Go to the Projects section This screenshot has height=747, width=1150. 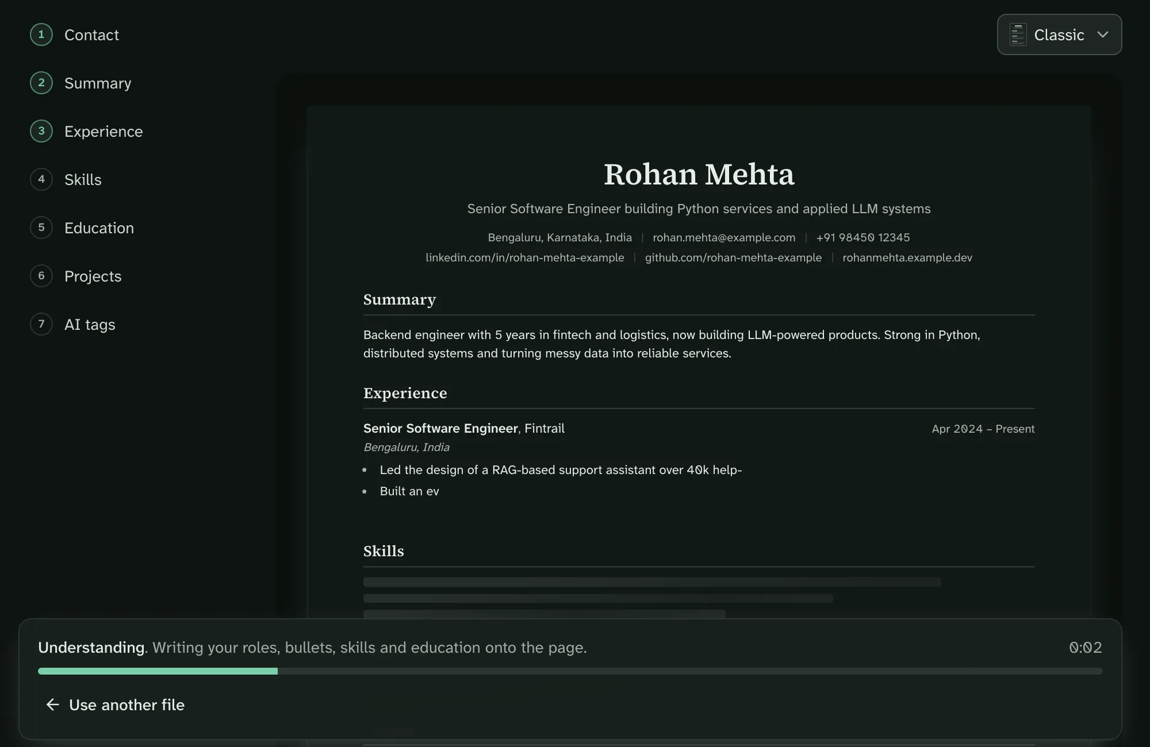(93, 276)
